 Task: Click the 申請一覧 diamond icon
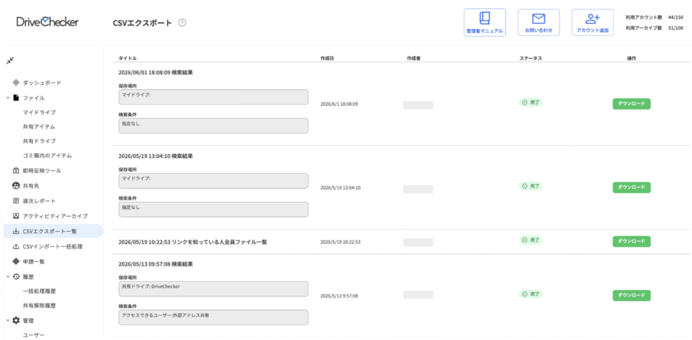click(x=16, y=261)
